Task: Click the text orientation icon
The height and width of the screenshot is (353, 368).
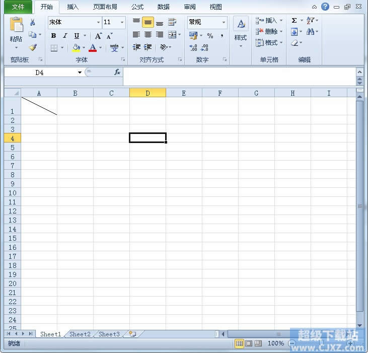Action: [x=164, y=47]
